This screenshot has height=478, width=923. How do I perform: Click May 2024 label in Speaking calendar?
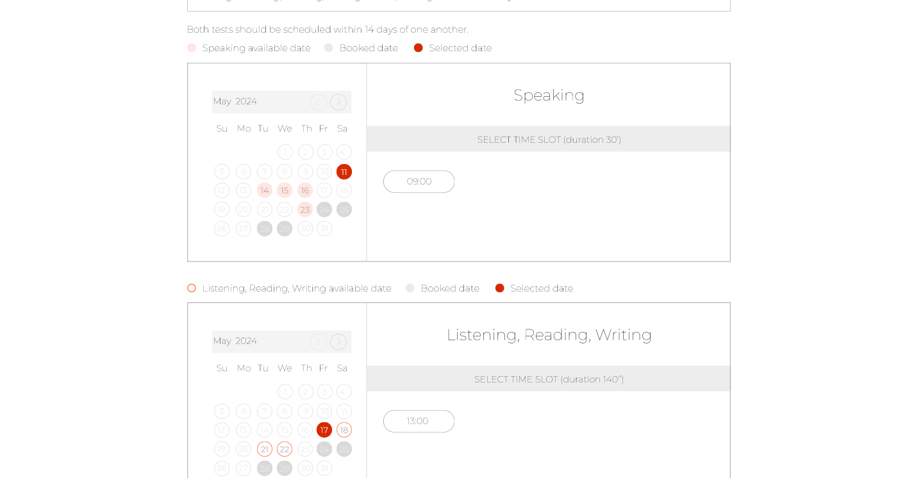[235, 101]
